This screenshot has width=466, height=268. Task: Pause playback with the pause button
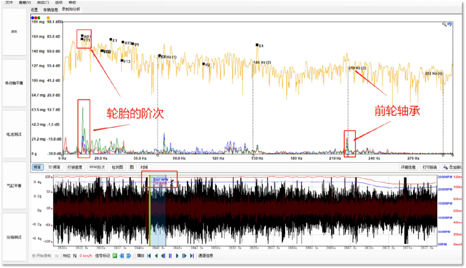point(170,256)
